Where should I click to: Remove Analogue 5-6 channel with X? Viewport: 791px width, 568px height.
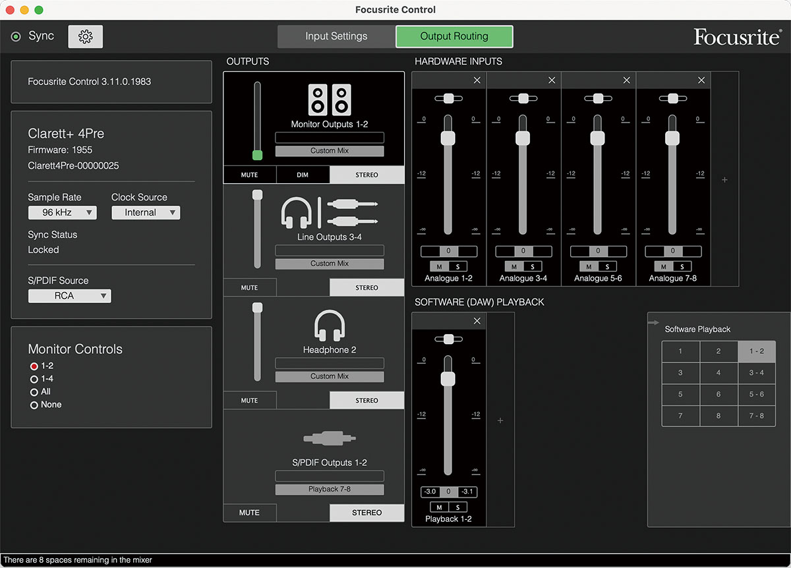[x=627, y=80]
